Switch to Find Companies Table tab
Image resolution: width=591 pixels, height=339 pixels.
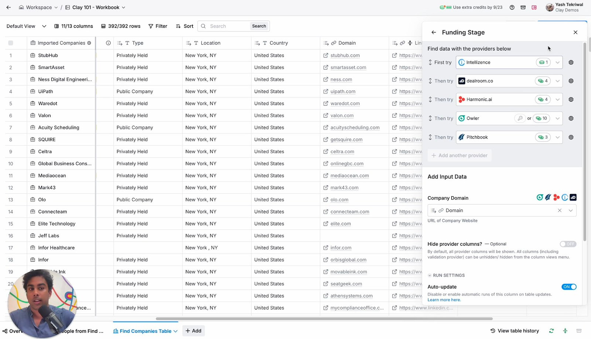point(145,331)
